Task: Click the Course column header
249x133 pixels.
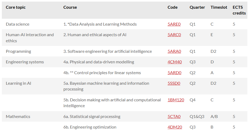Action: click(x=70, y=7)
